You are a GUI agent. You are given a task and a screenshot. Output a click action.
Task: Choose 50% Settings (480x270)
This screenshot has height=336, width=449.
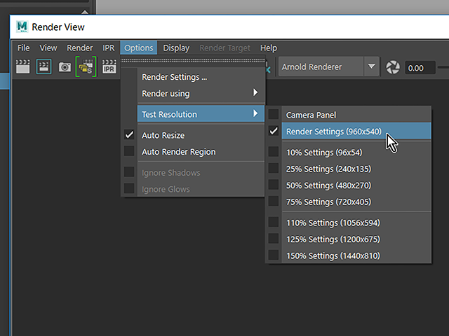click(x=356, y=185)
